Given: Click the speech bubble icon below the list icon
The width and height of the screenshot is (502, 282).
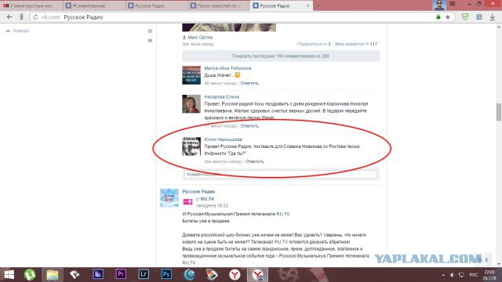Looking at the screenshot, I should click(150, 41).
